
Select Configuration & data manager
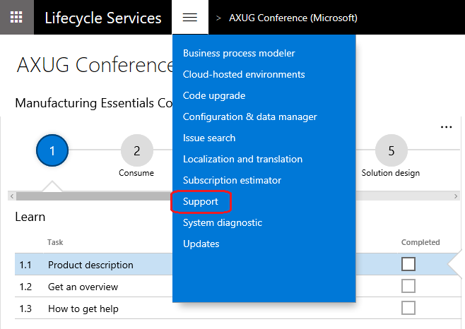pyautogui.click(x=249, y=116)
